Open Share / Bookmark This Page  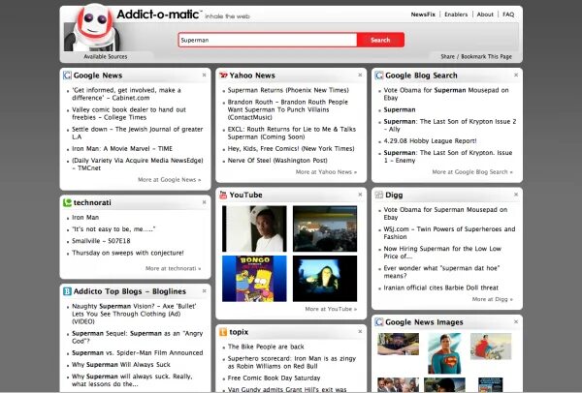(x=476, y=57)
